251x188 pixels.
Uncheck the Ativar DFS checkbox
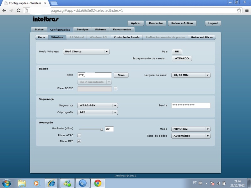pos(79,141)
